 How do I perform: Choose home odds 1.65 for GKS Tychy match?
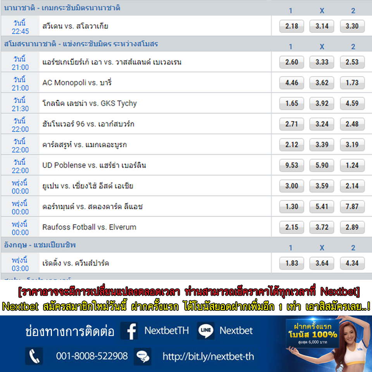tap(291, 103)
